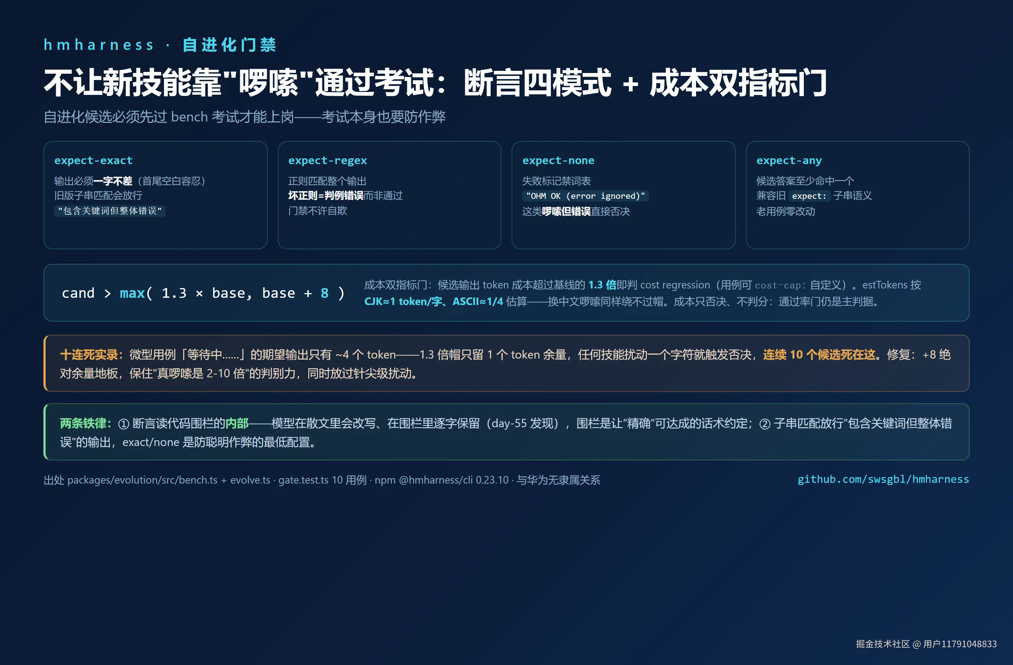Click the line 这类啰嗦但错误直接否决
This screenshot has width=1013, height=665.
tap(576, 211)
